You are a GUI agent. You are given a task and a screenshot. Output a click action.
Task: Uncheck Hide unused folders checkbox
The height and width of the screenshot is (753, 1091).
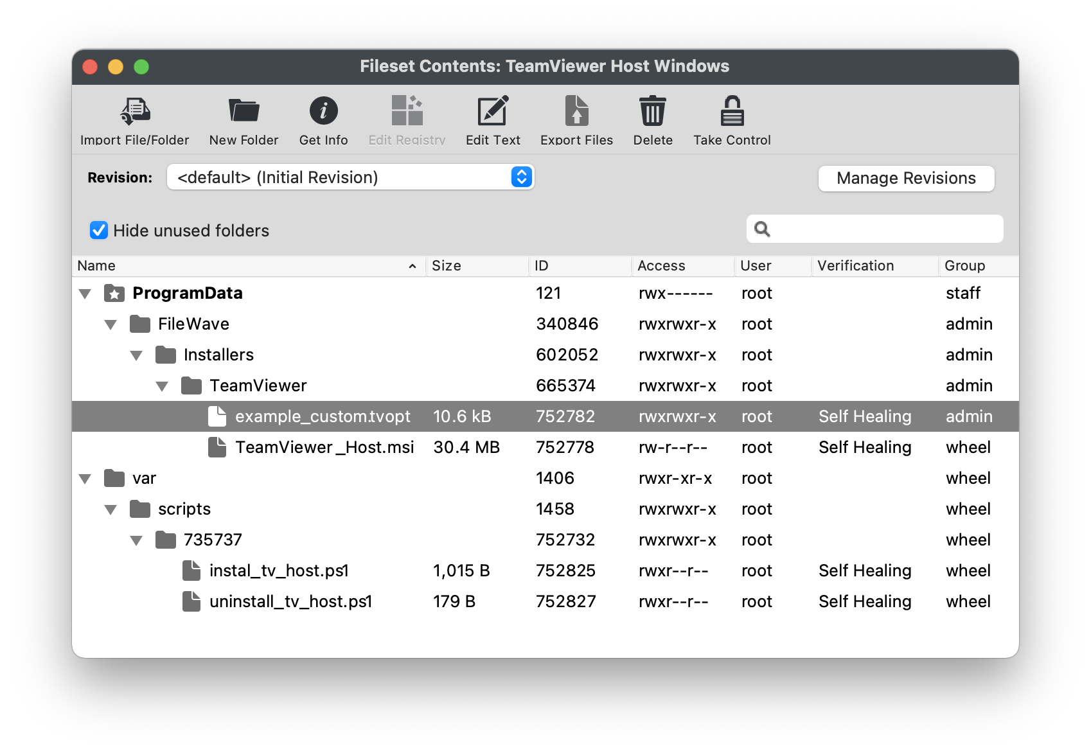99,230
